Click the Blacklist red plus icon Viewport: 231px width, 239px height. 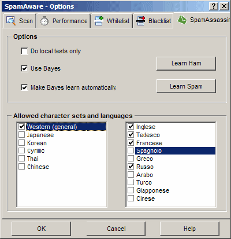141,21
